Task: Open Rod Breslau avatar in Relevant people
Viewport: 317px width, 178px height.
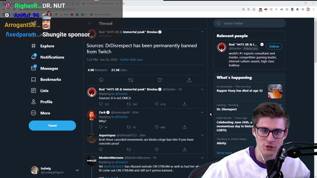Action: (221, 47)
